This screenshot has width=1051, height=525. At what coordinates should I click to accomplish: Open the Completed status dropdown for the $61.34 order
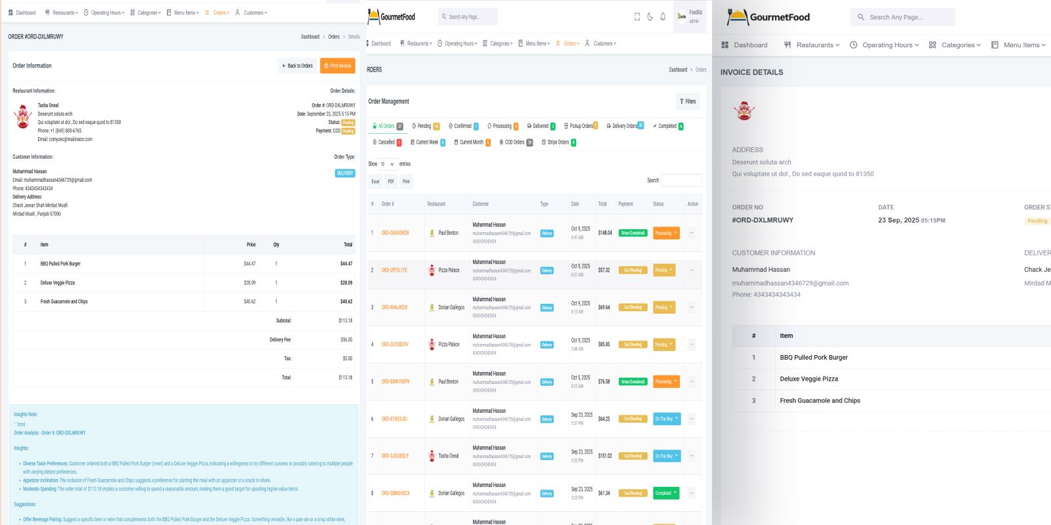pos(666,493)
